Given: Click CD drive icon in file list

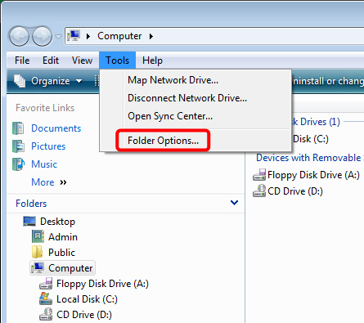Looking at the screenshot, I should click(x=259, y=191).
